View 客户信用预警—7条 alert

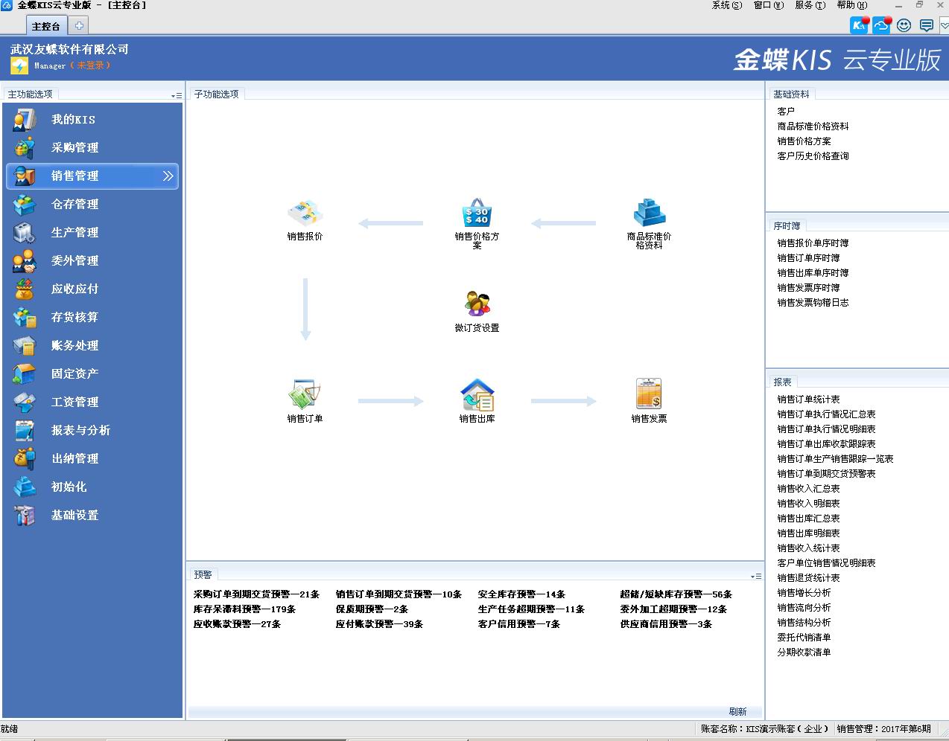518,624
